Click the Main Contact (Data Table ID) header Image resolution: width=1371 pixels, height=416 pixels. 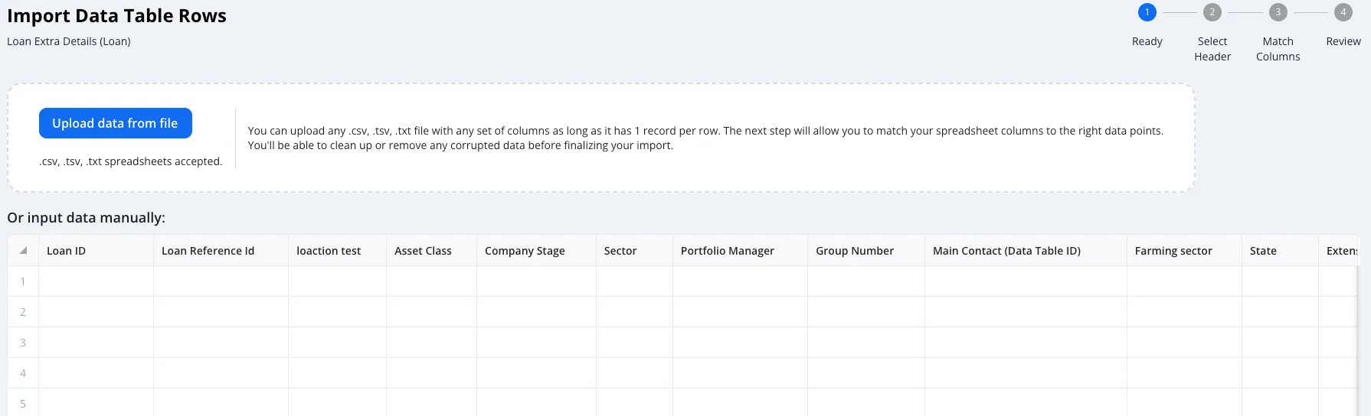(x=1026, y=251)
